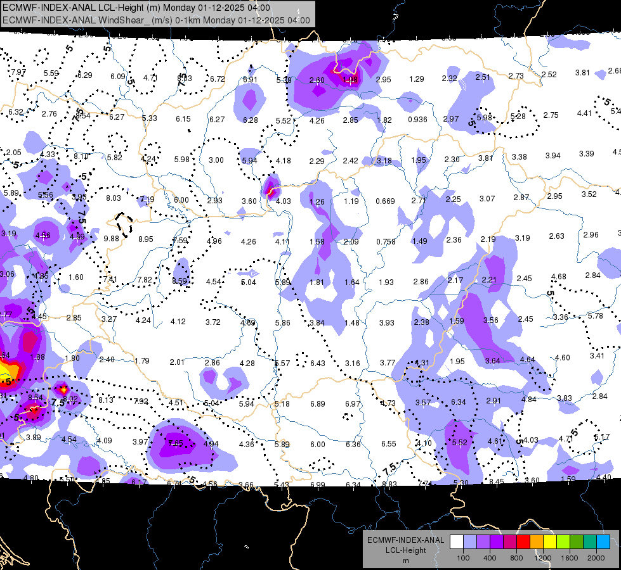Click the sky blue legend swatch
The height and width of the screenshot is (570, 621).
603,542
